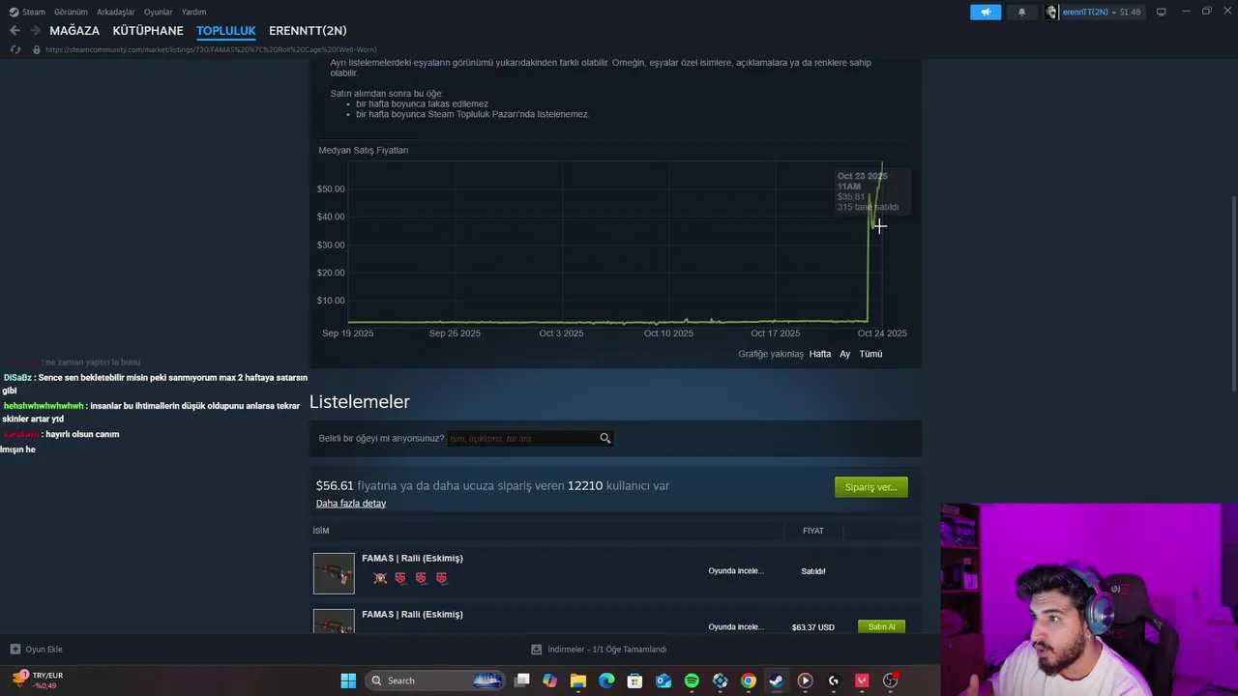This screenshot has width=1238, height=696.
Task: Open the Steam menu
Action: (27, 12)
